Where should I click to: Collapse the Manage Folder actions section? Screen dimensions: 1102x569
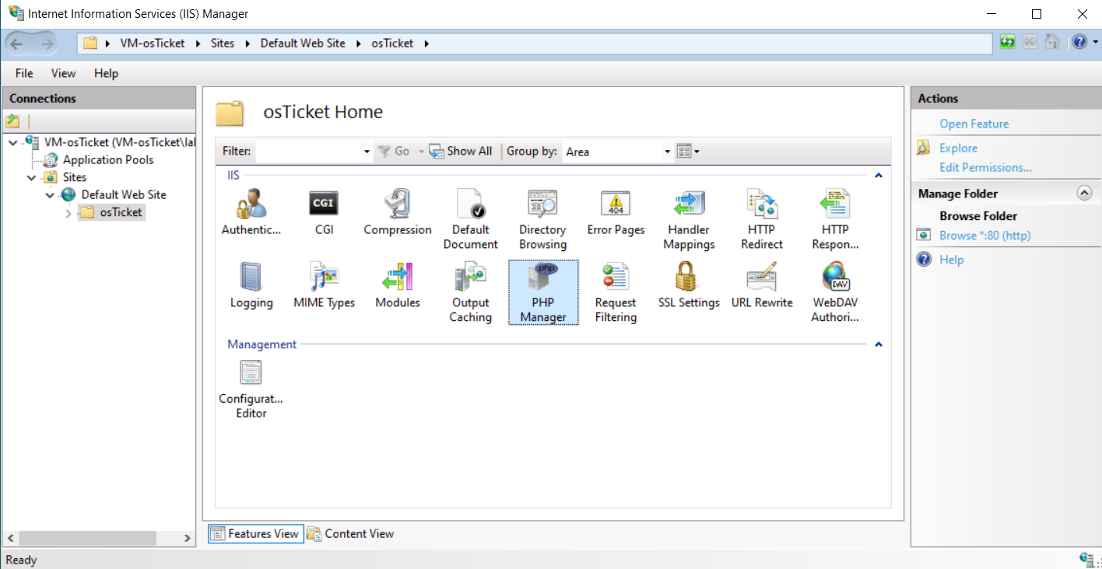[1083, 194]
